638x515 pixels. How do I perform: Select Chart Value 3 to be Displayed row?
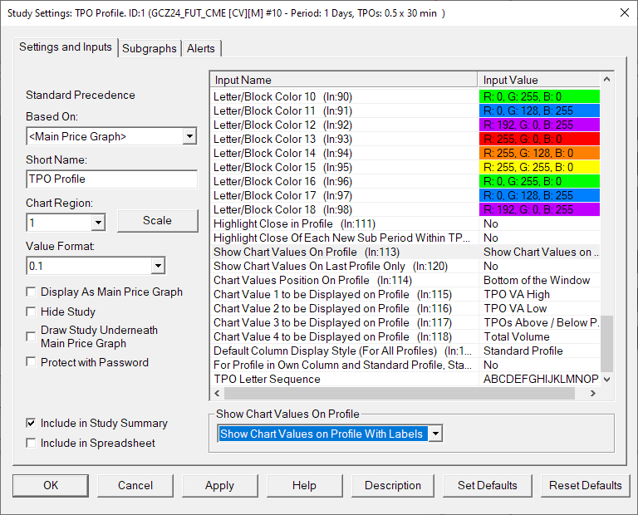pos(405,322)
